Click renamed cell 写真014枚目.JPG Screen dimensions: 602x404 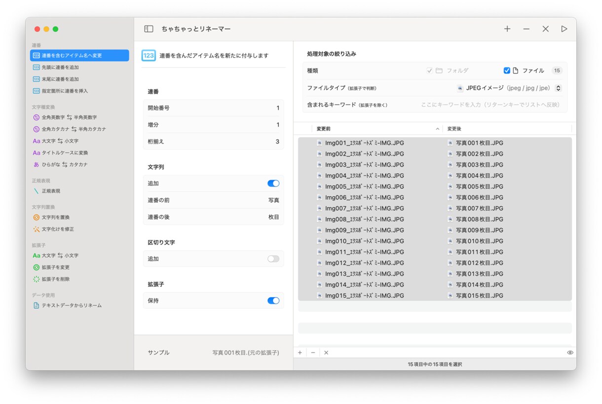pos(480,285)
